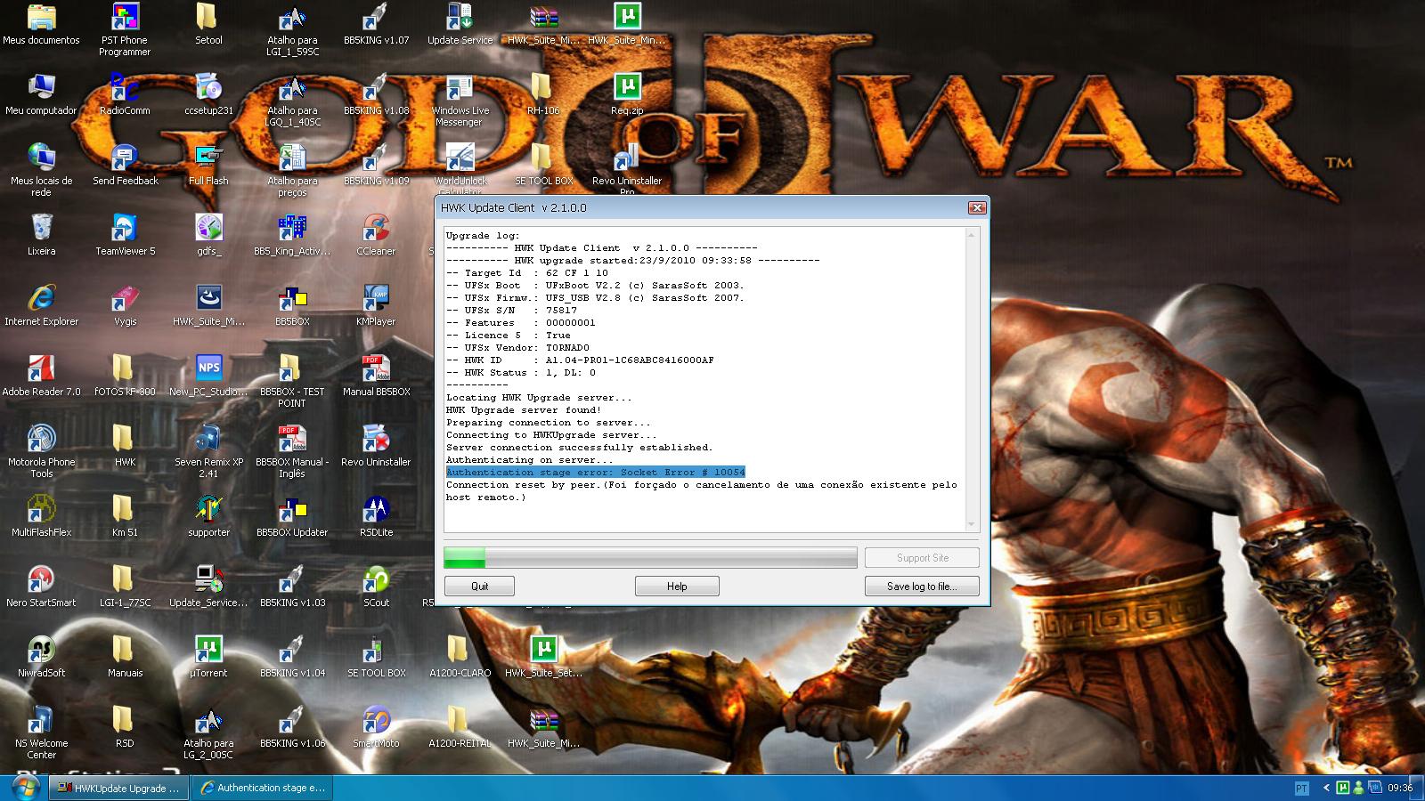
Task: Open A1200-CLARO folder
Action: coord(460,657)
